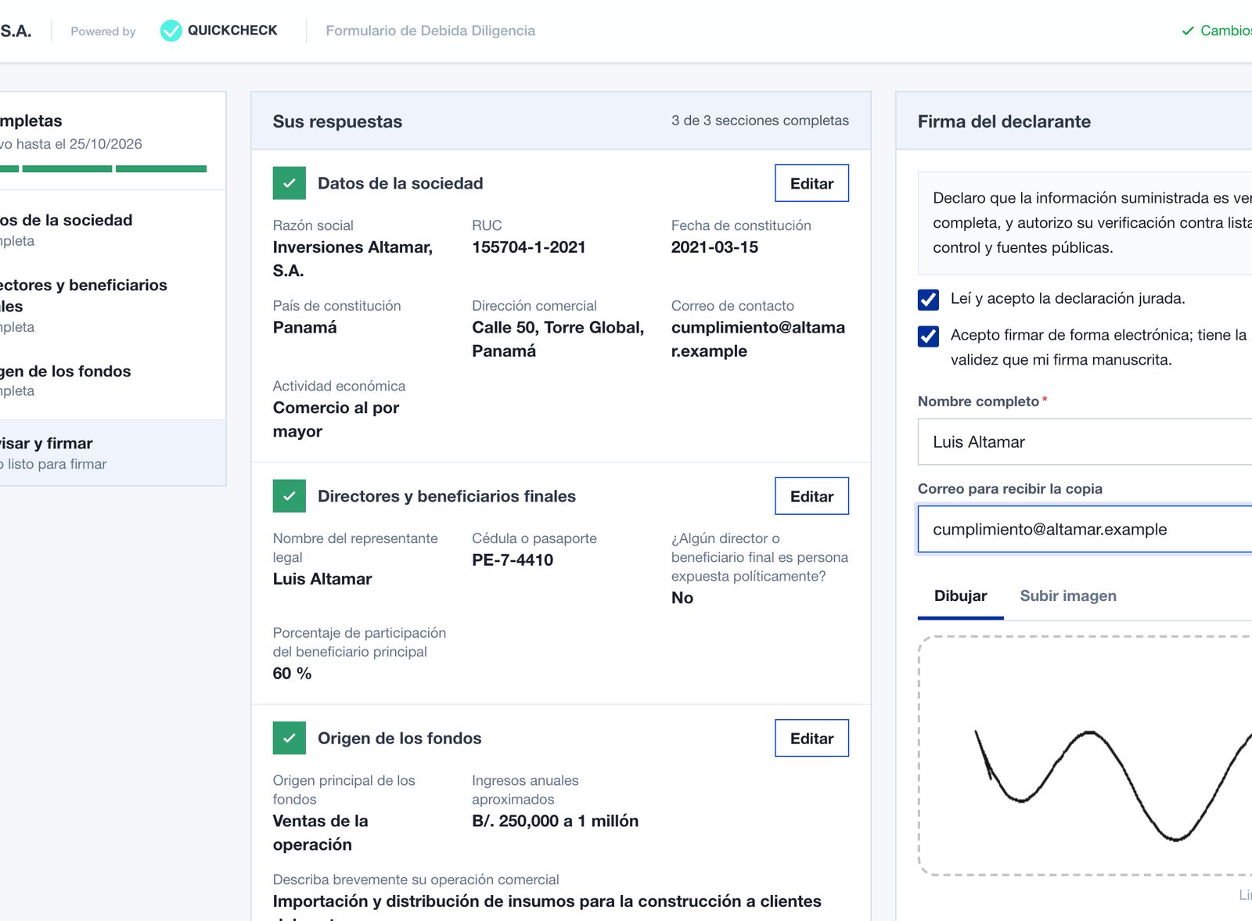
Task: Click the constitution date 2021-03-15
Action: (x=714, y=247)
